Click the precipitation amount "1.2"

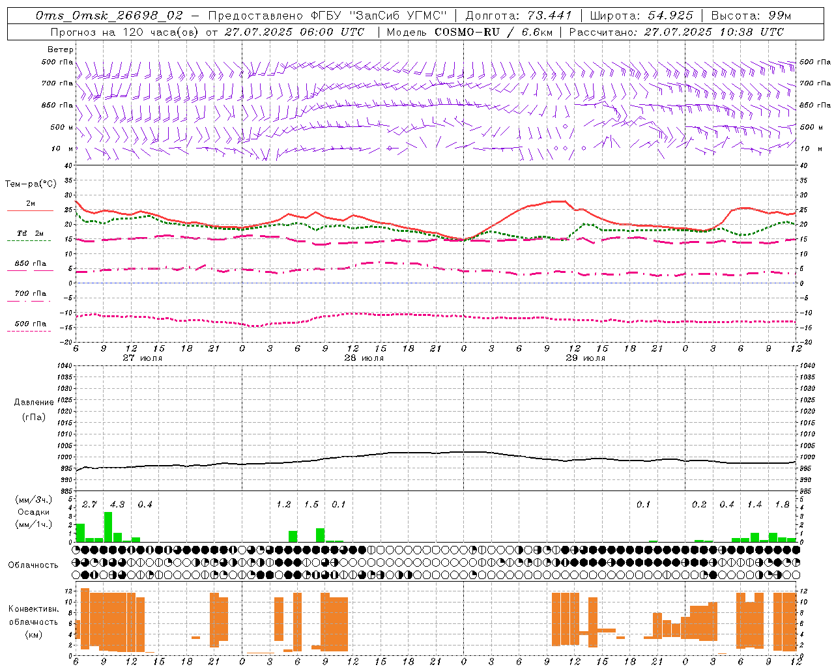click(283, 504)
